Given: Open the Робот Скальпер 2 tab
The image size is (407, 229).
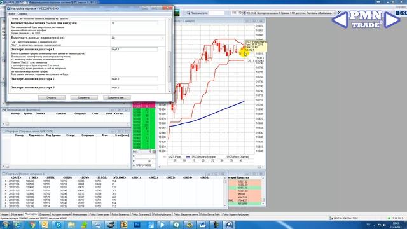Looking at the screenshot, I should pyautogui.click(x=141, y=214).
